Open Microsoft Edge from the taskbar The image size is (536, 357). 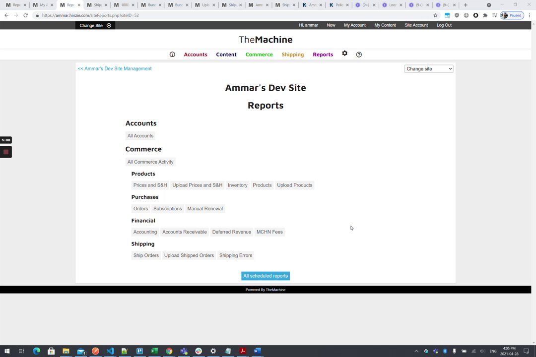pyautogui.click(x=36, y=351)
